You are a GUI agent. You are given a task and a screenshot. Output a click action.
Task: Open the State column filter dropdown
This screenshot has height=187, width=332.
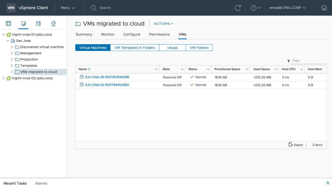tap(182, 69)
